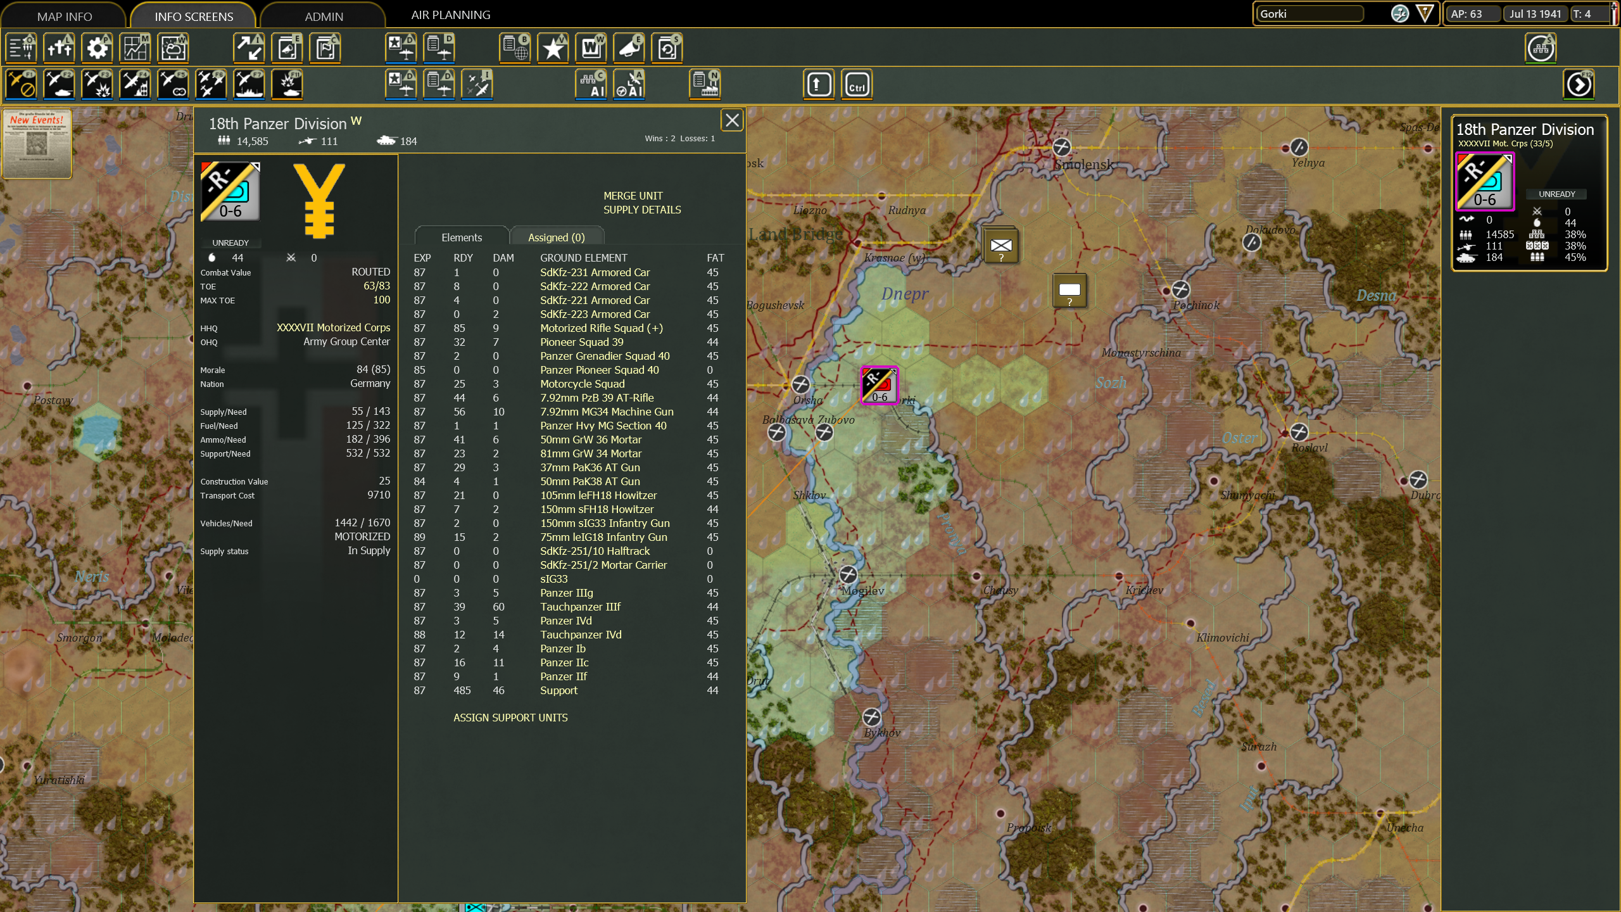Viewport: 1621px width, 912px height.
Task: Click the 100 MAX TOE value
Action: (x=381, y=300)
